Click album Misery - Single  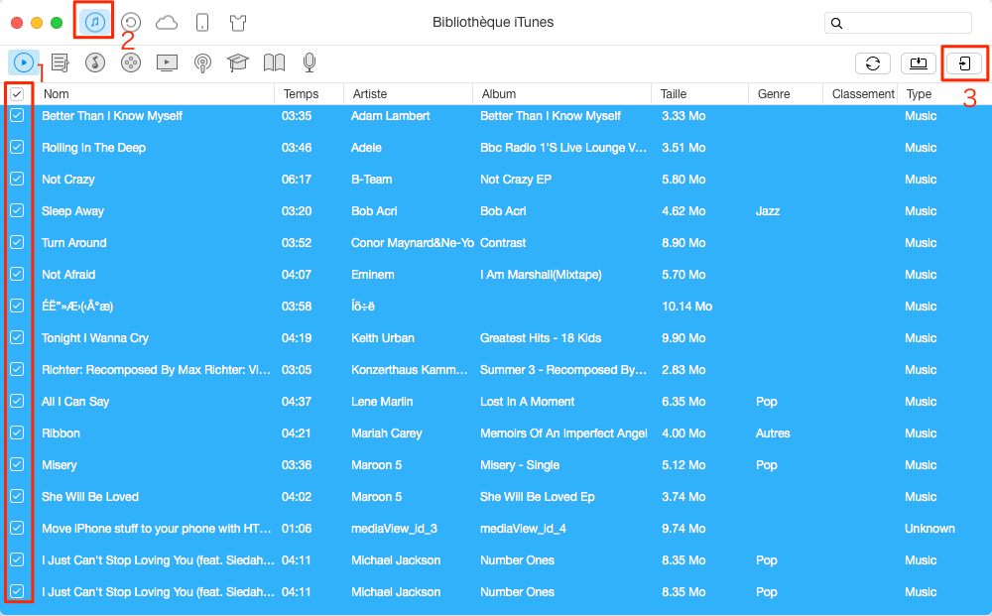click(520, 465)
